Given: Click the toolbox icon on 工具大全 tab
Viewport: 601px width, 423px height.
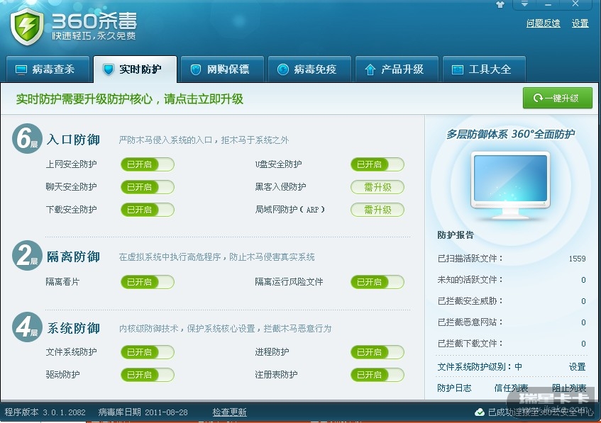Looking at the screenshot, I should pyautogui.click(x=457, y=69).
